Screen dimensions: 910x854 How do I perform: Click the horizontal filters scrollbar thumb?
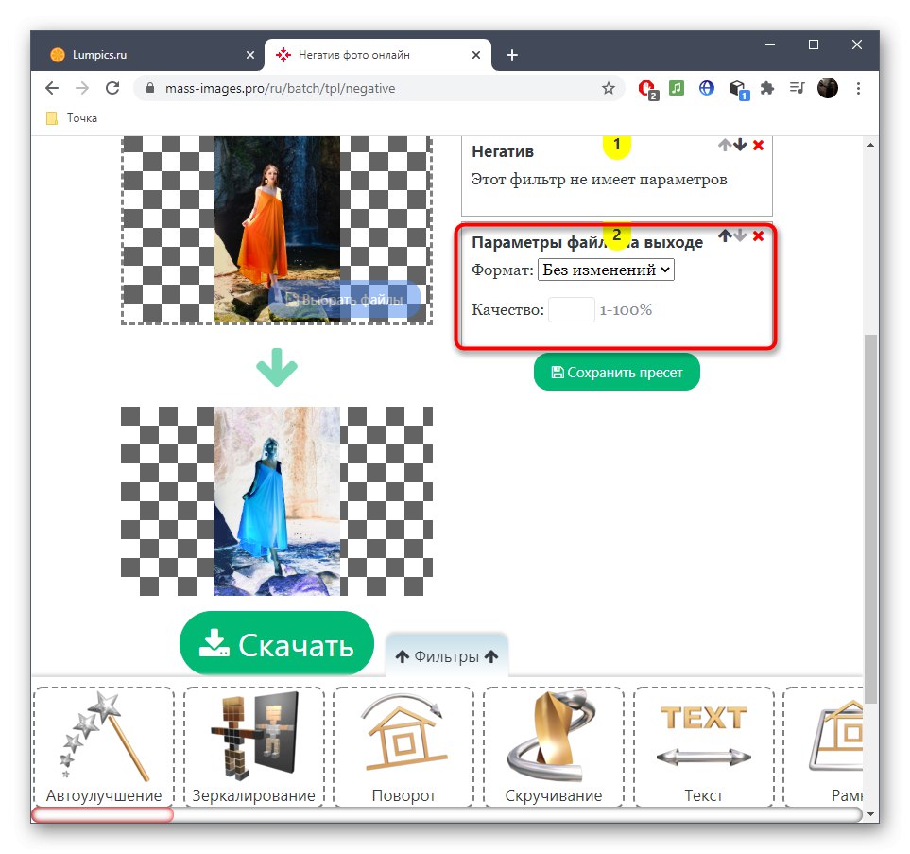tap(103, 814)
